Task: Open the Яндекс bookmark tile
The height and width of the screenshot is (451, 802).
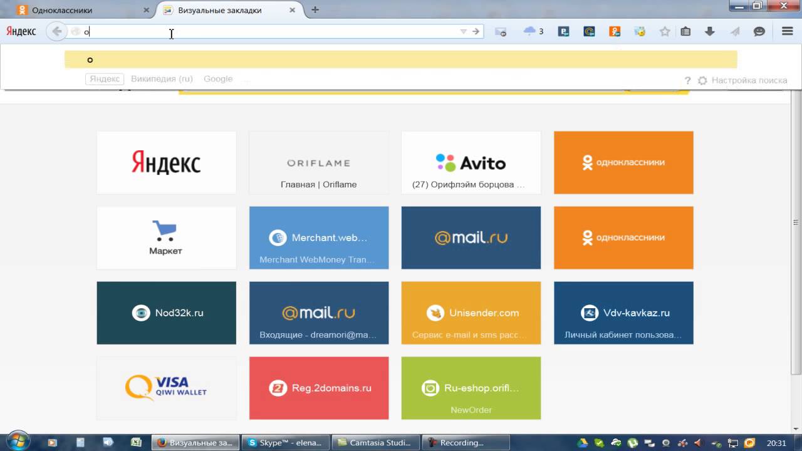Action: coord(166,162)
